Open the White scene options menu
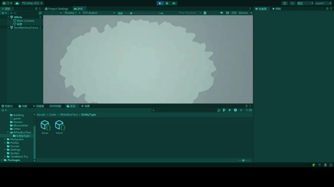This screenshot has width=334, height=187. coord(40,17)
